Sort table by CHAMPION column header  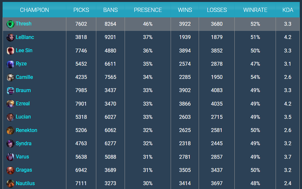click(34, 10)
